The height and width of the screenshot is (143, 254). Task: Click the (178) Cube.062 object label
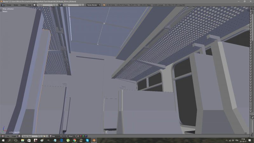click(15, 132)
